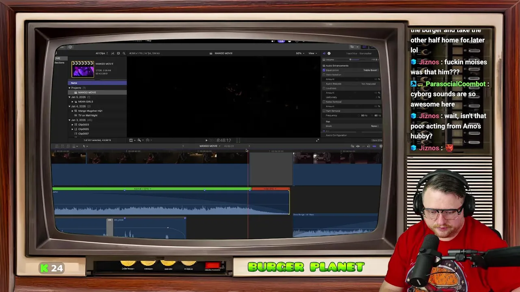Open the Normal (100%) retime dropdown on green bar
The width and height of the screenshot is (520, 292).
pos(143,189)
